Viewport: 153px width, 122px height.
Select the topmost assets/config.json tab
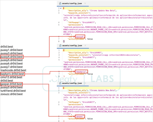[73, 3]
